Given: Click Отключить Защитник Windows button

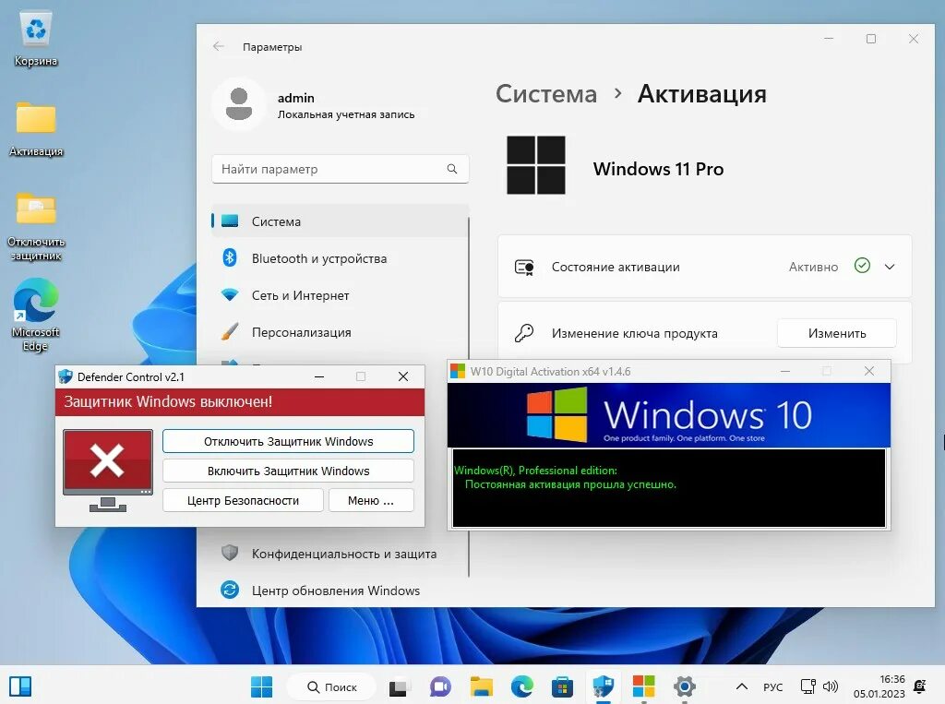Looking at the screenshot, I should click(288, 441).
